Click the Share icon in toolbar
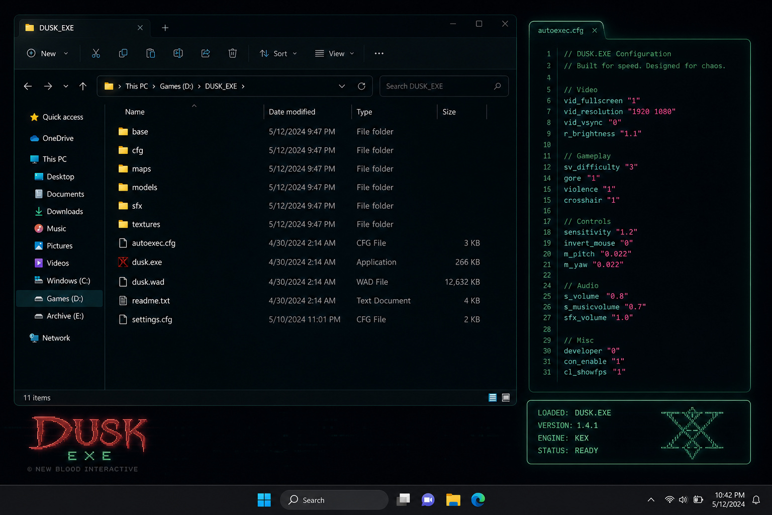Viewport: 772px width, 515px height. pos(206,53)
